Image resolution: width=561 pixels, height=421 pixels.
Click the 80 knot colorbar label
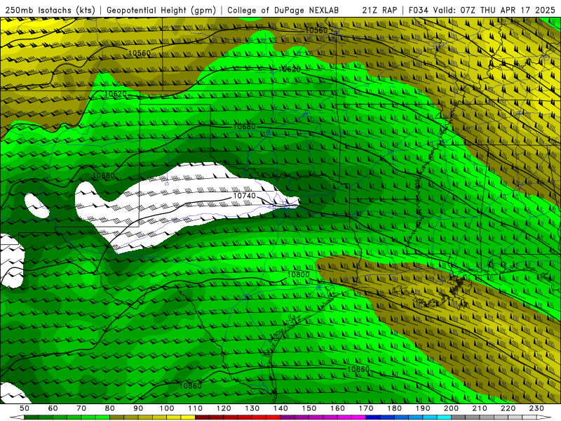[109, 408]
